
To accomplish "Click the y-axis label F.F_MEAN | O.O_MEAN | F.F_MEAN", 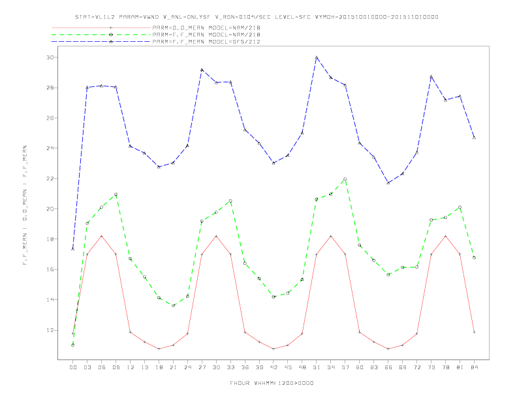I will [x=25, y=205].
